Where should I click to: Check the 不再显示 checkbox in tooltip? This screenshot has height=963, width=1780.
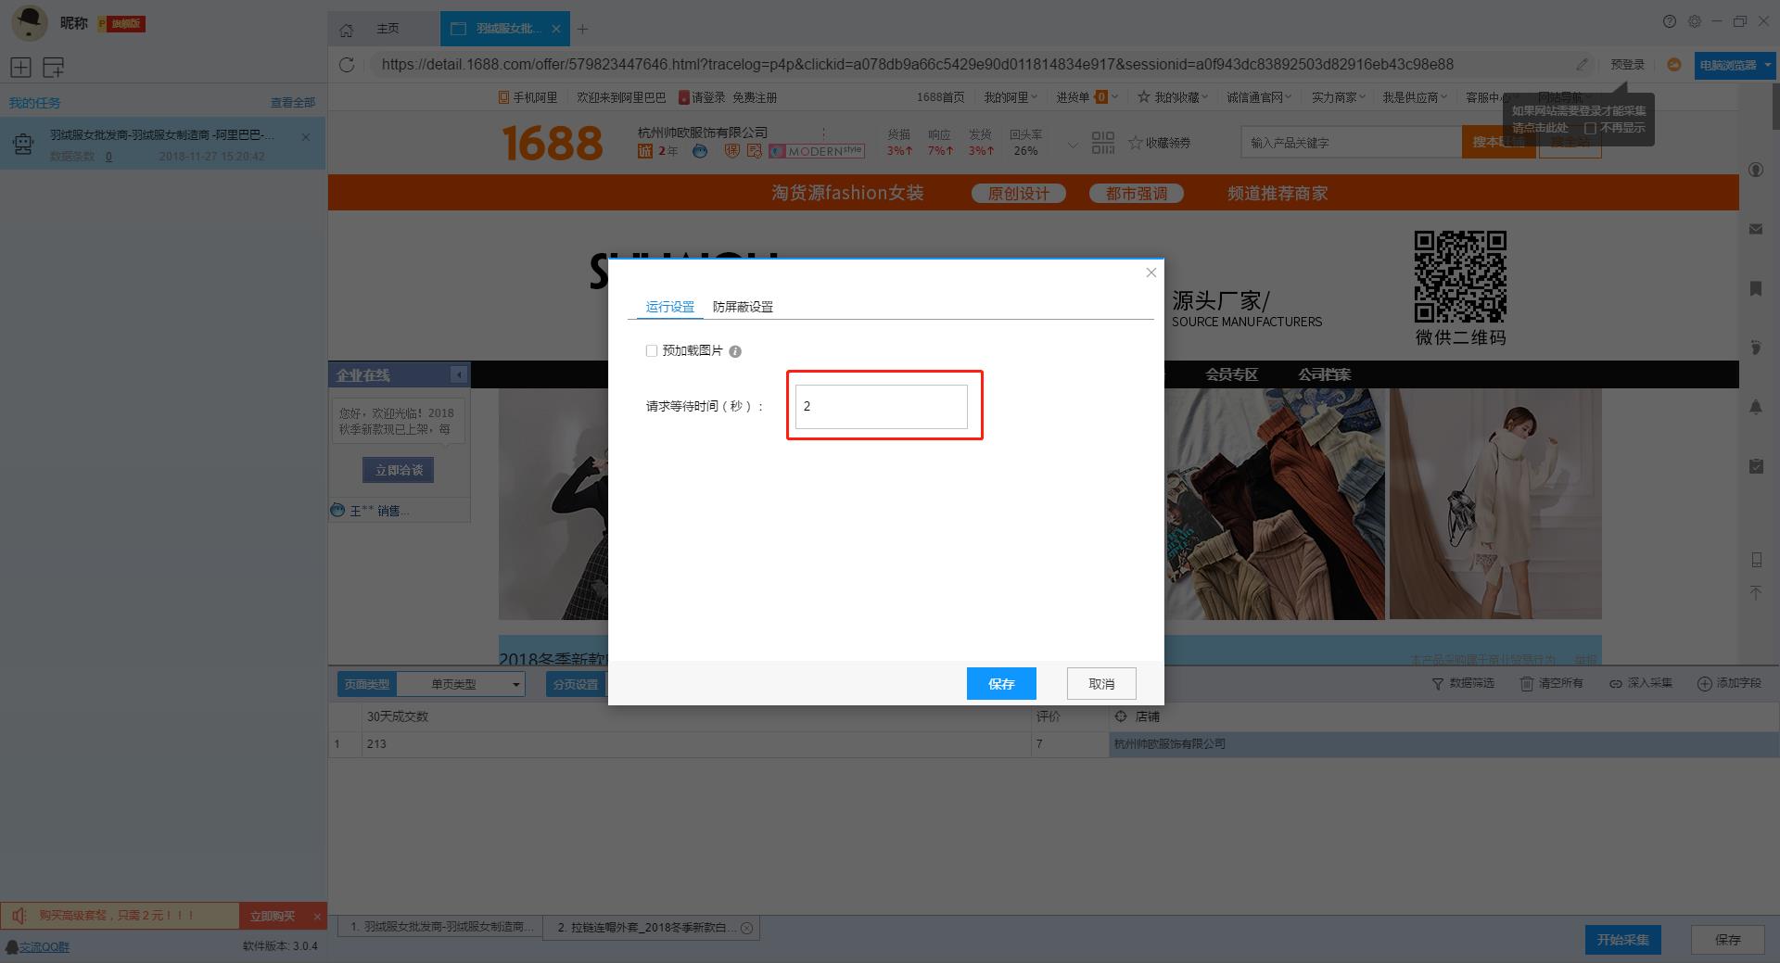1590,128
